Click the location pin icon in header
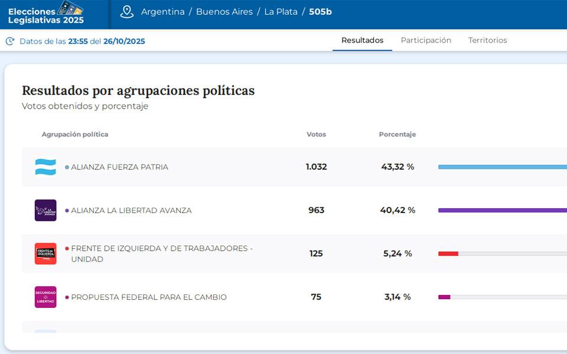 tap(127, 12)
